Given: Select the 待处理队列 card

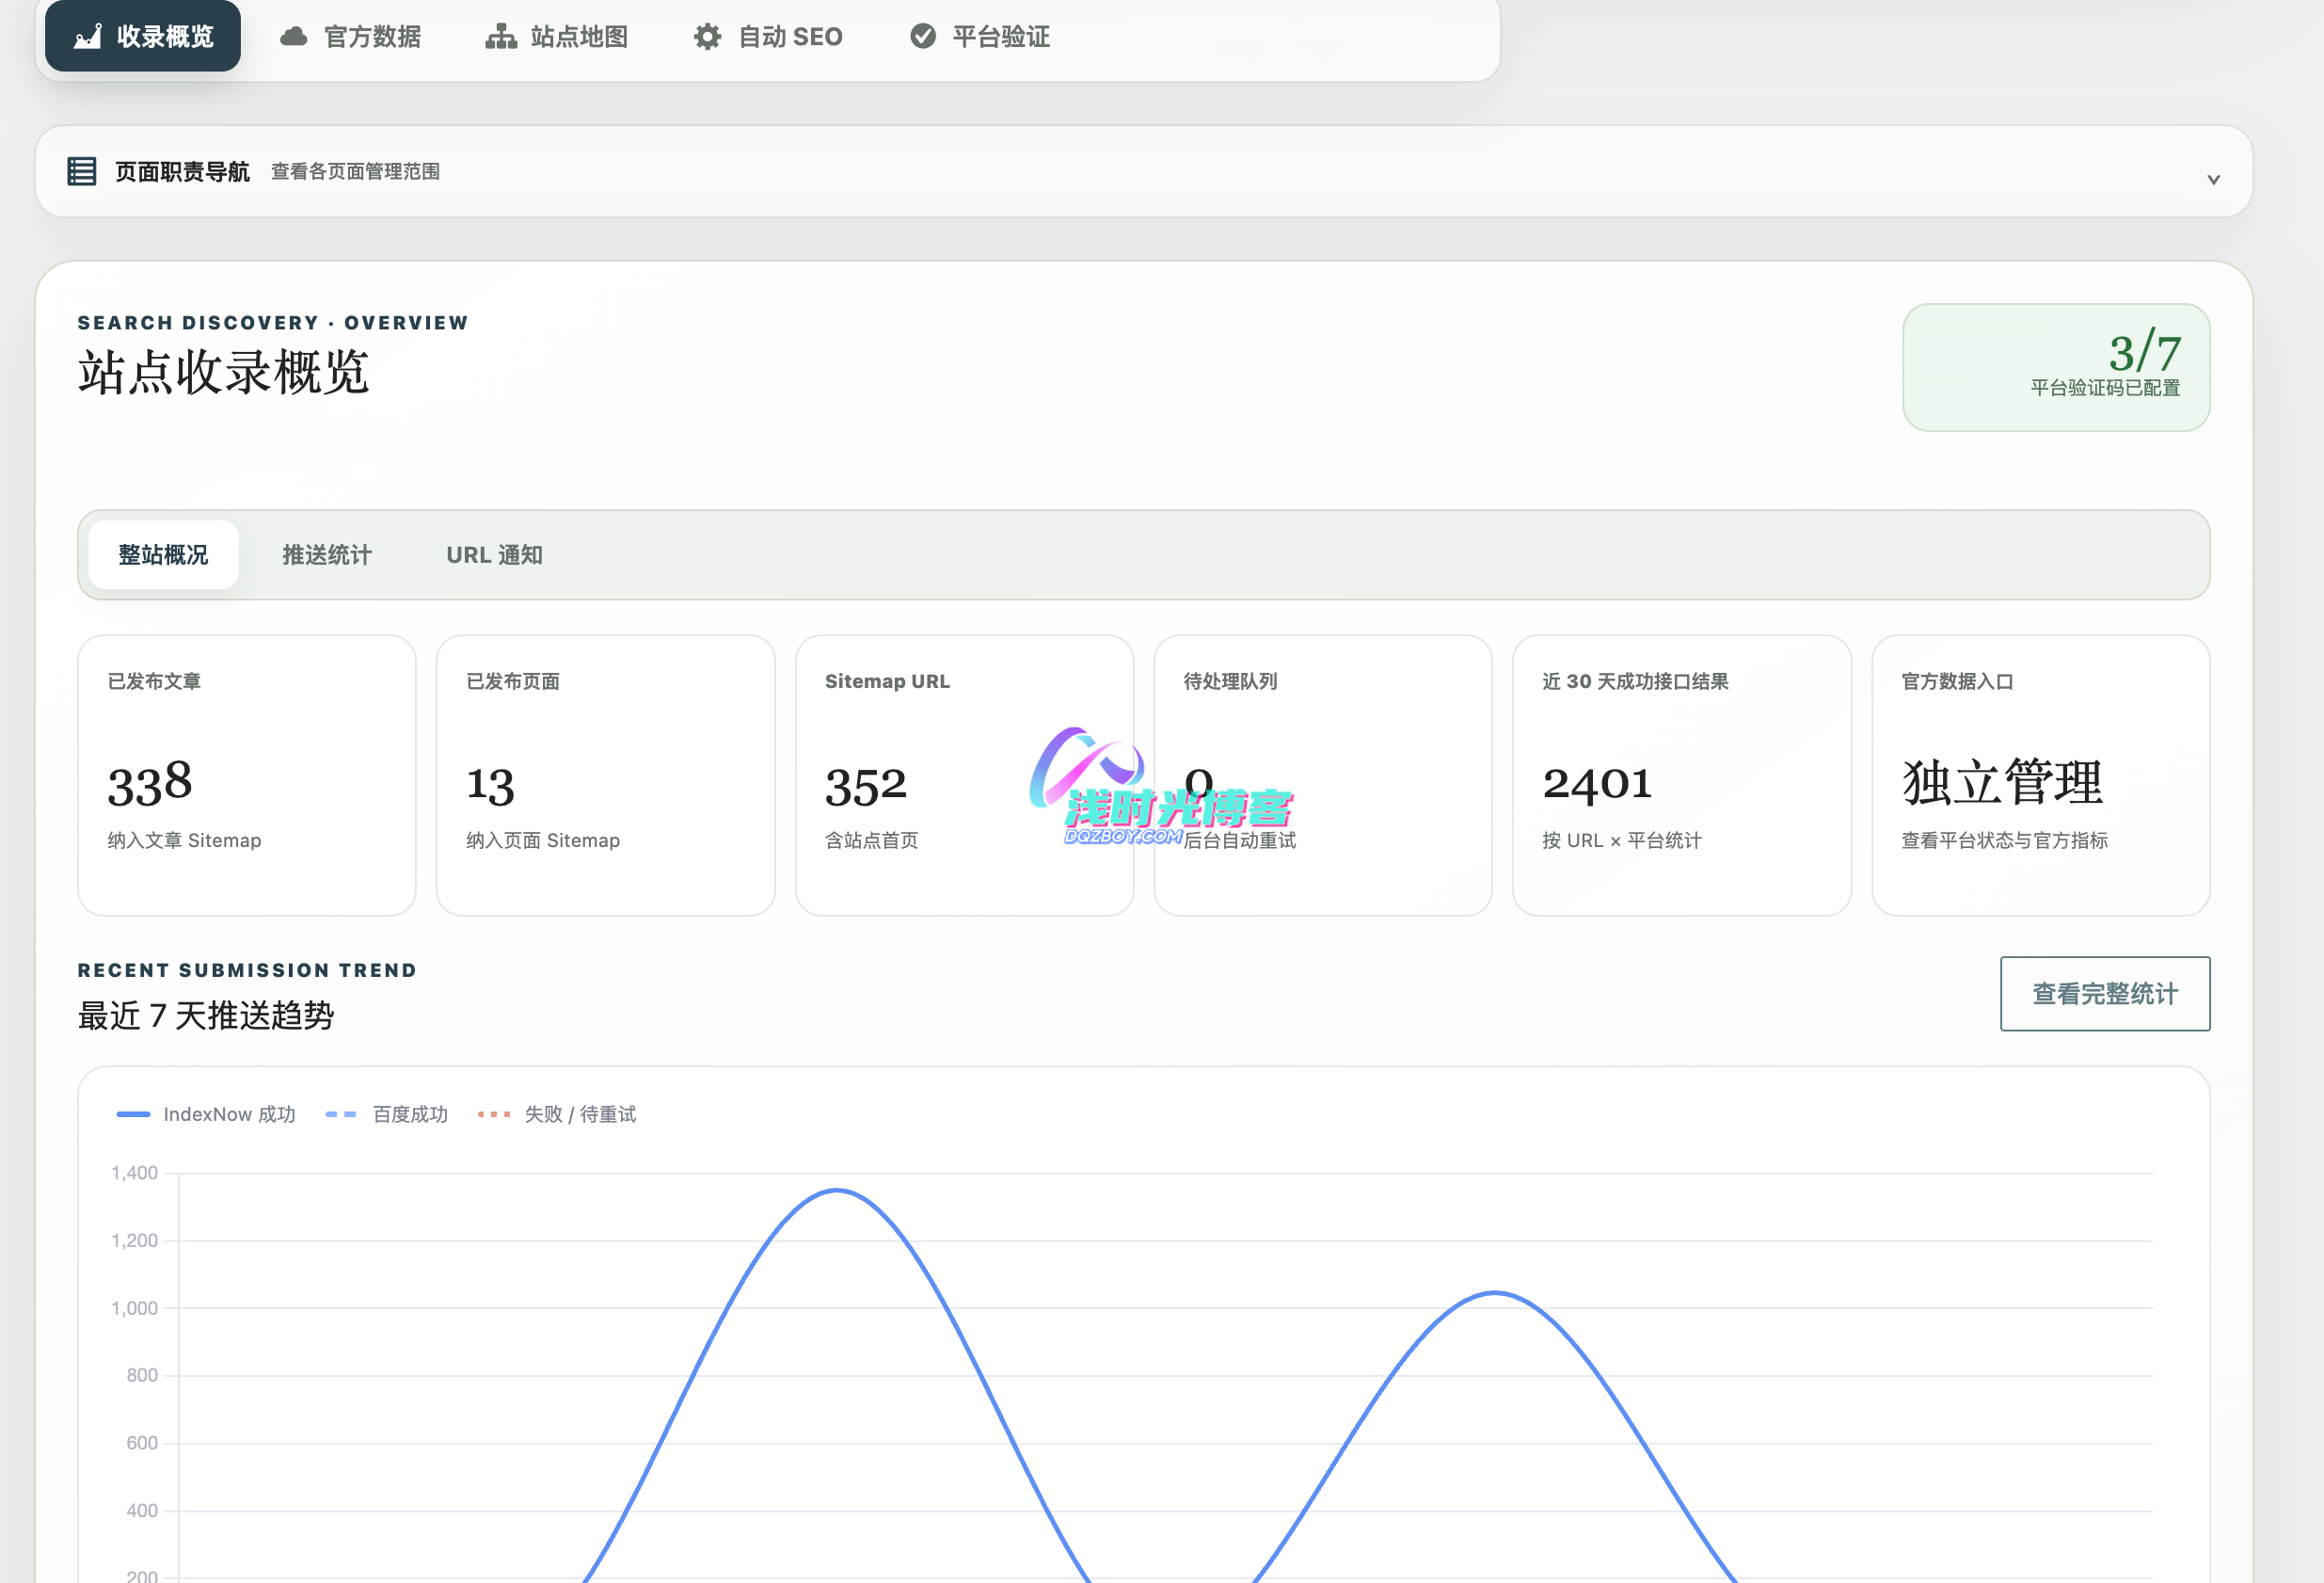Looking at the screenshot, I should point(1323,775).
